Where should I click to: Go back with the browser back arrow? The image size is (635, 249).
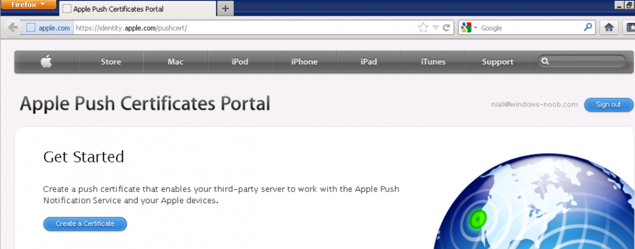pos(14,27)
